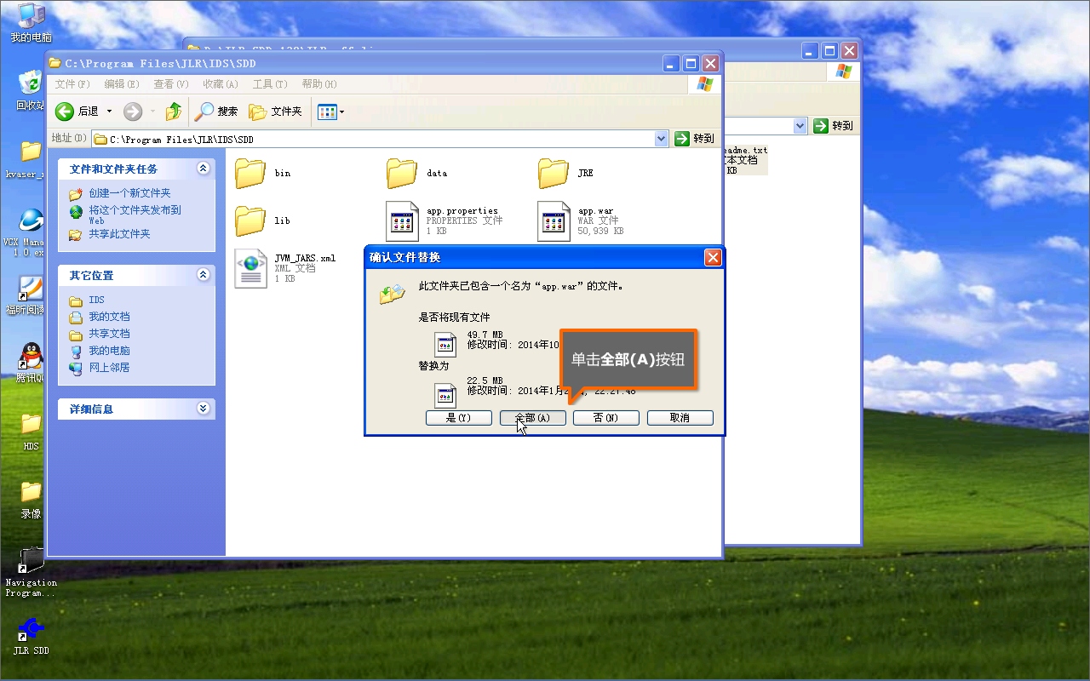Select the app.properties file icon
The width and height of the screenshot is (1090, 681).
click(x=402, y=221)
